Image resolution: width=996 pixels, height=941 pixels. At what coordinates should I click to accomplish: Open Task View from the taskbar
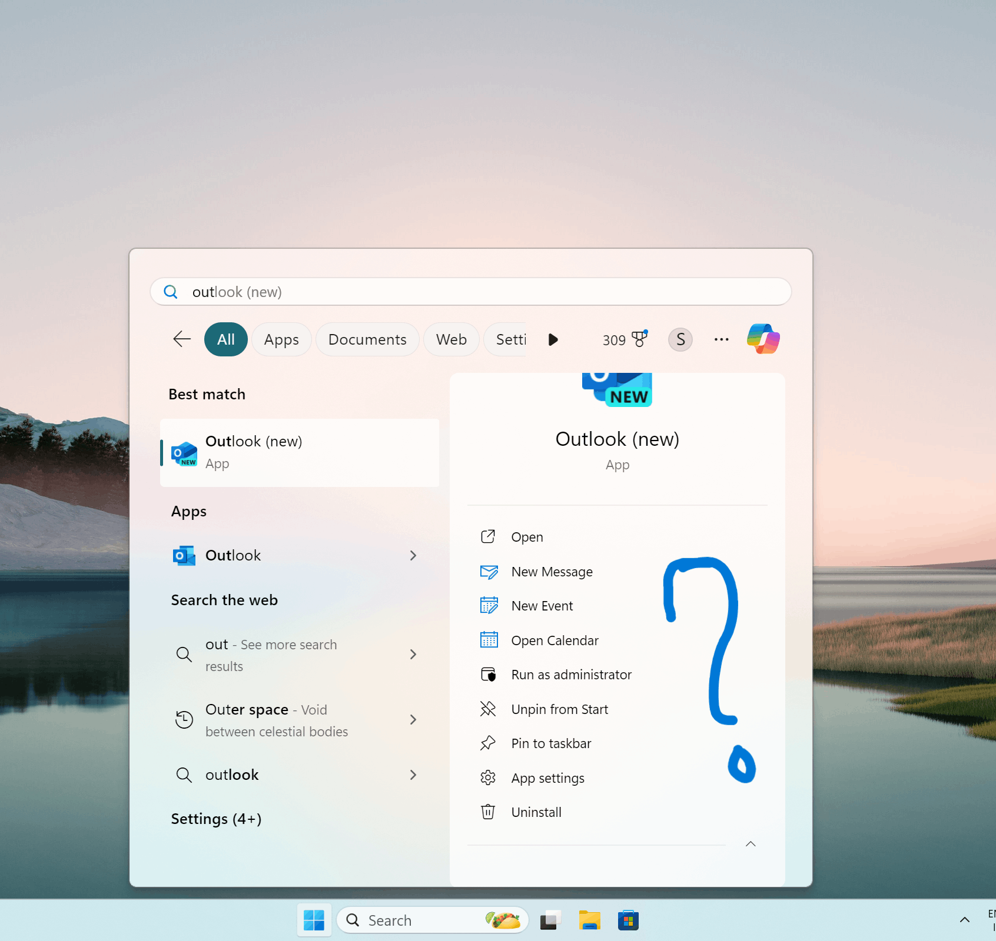click(550, 920)
